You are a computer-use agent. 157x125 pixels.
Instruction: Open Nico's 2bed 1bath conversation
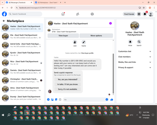[x=22, y=63]
